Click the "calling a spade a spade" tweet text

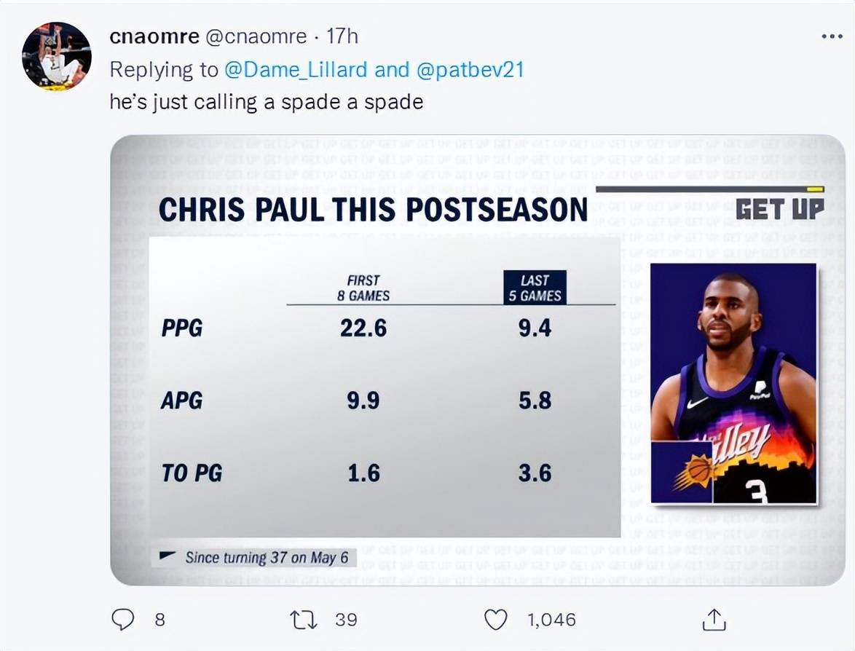pyautogui.click(x=266, y=101)
